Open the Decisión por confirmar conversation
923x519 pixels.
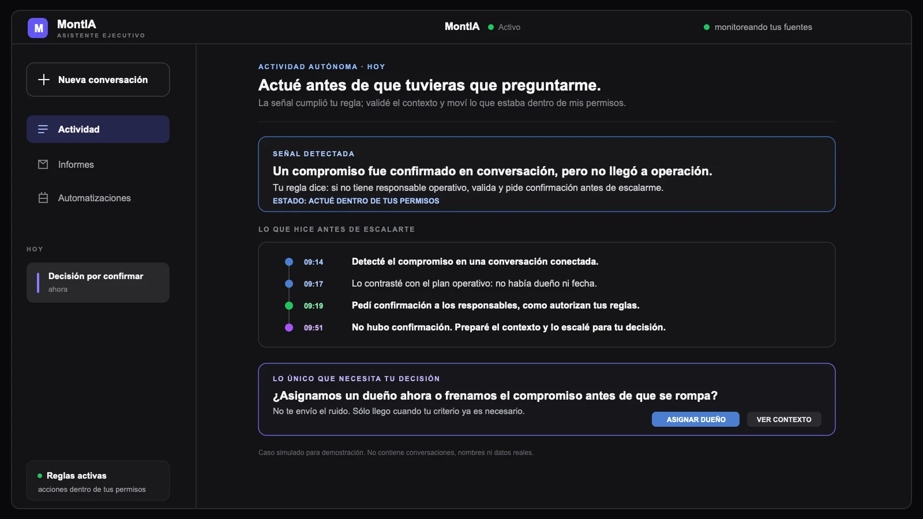98,283
